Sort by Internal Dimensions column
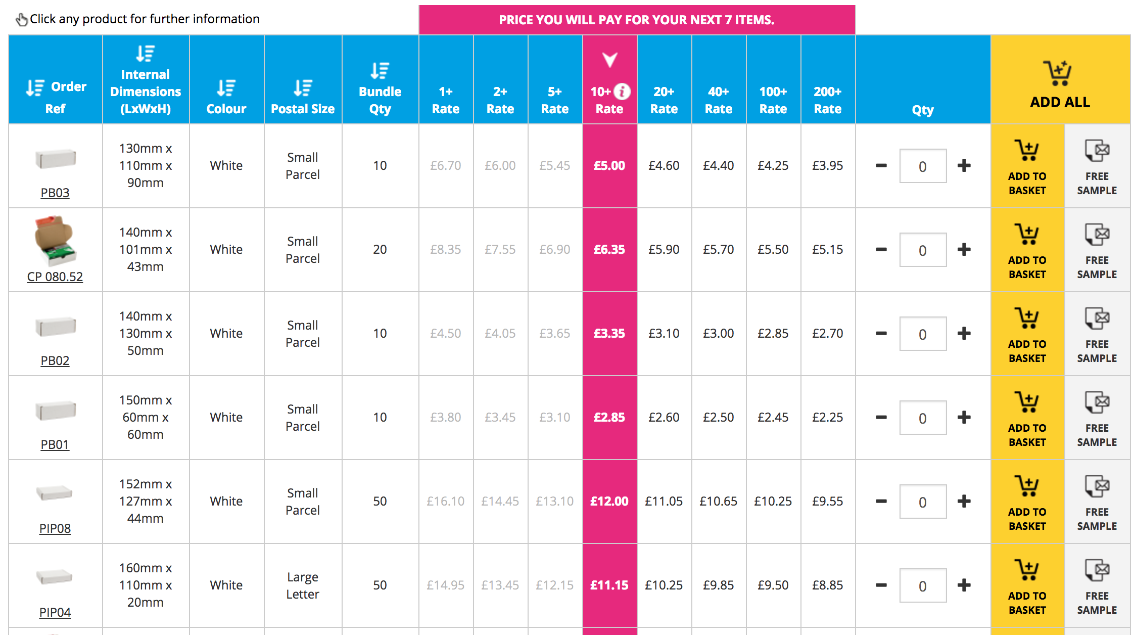This screenshot has height=635, width=1134. pos(146,53)
